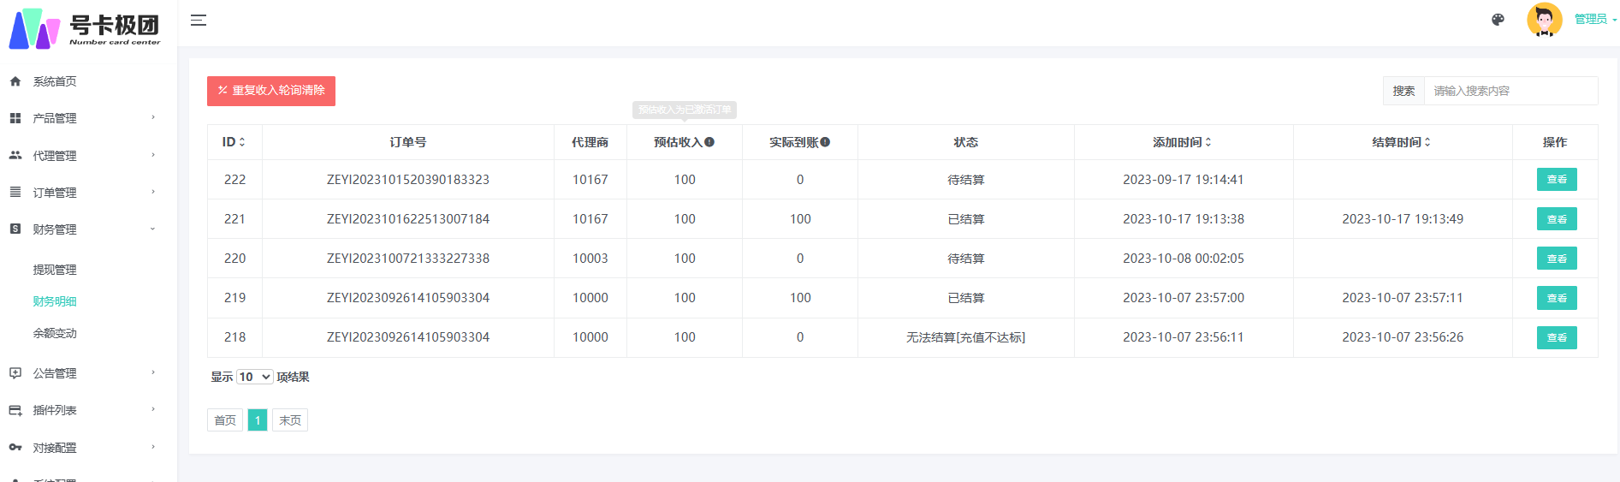The image size is (1620, 482).
Task: Click the announcement icon beside 公告管理
Action: click(x=15, y=373)
